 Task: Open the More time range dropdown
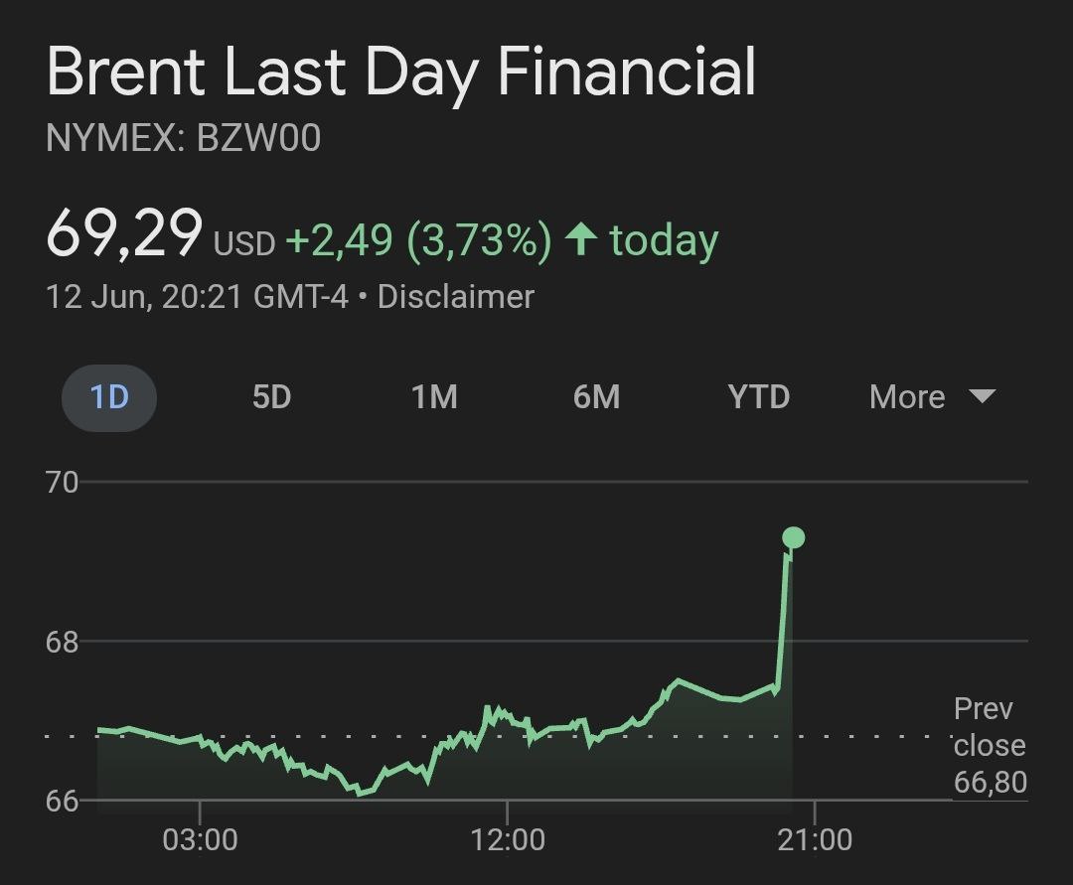click(931, 397)
